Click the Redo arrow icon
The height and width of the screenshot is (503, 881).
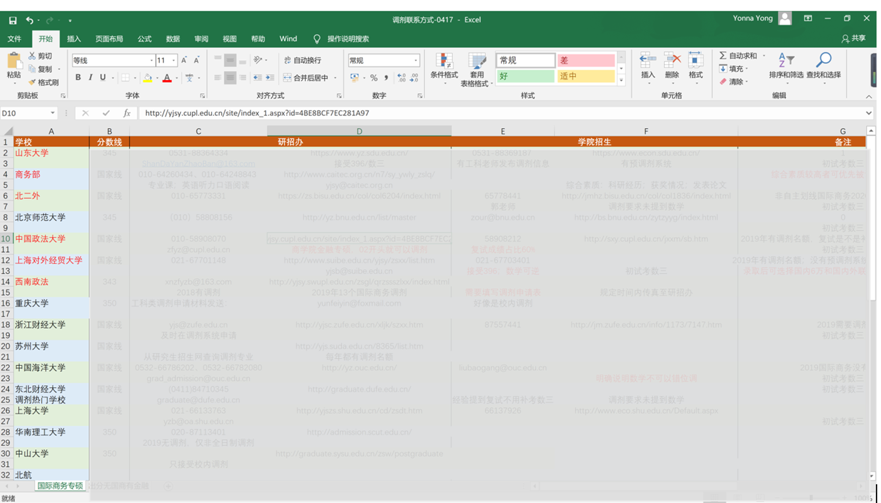(x=50, y=20)
